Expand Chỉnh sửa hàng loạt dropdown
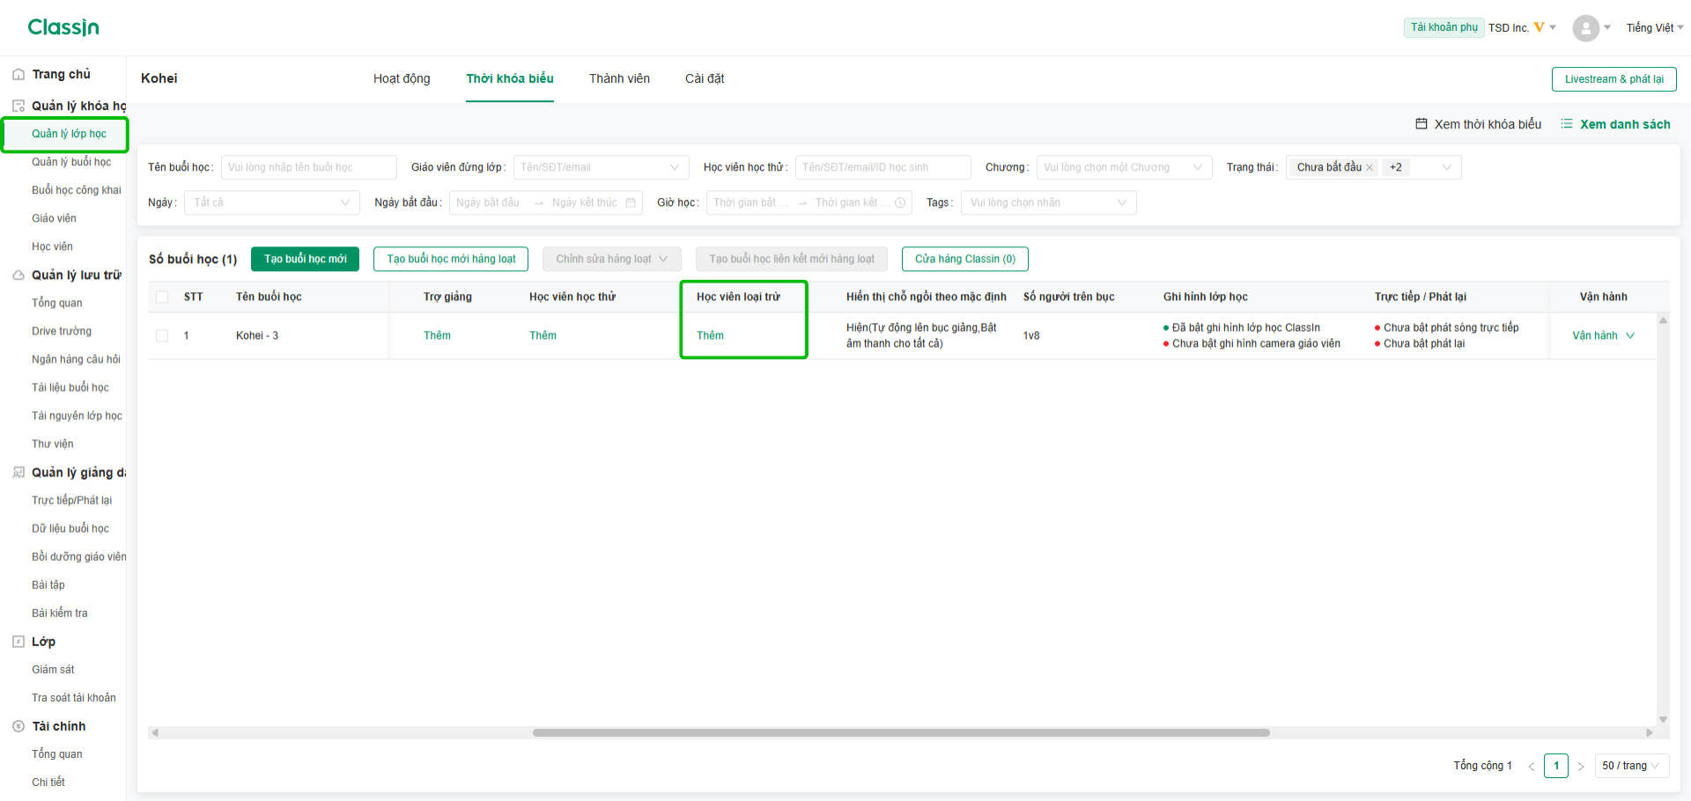 pyautogui.click(x=611, y=259)
